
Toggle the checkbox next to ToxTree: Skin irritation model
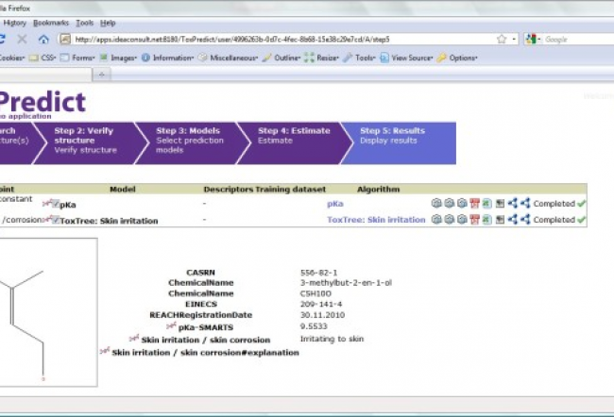coord(56,220)
